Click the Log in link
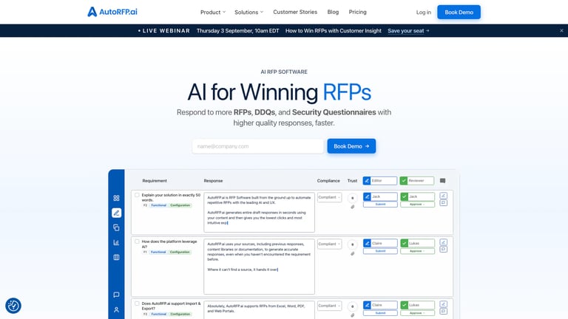This screenshot has height=319, width=568. [424, 13]
